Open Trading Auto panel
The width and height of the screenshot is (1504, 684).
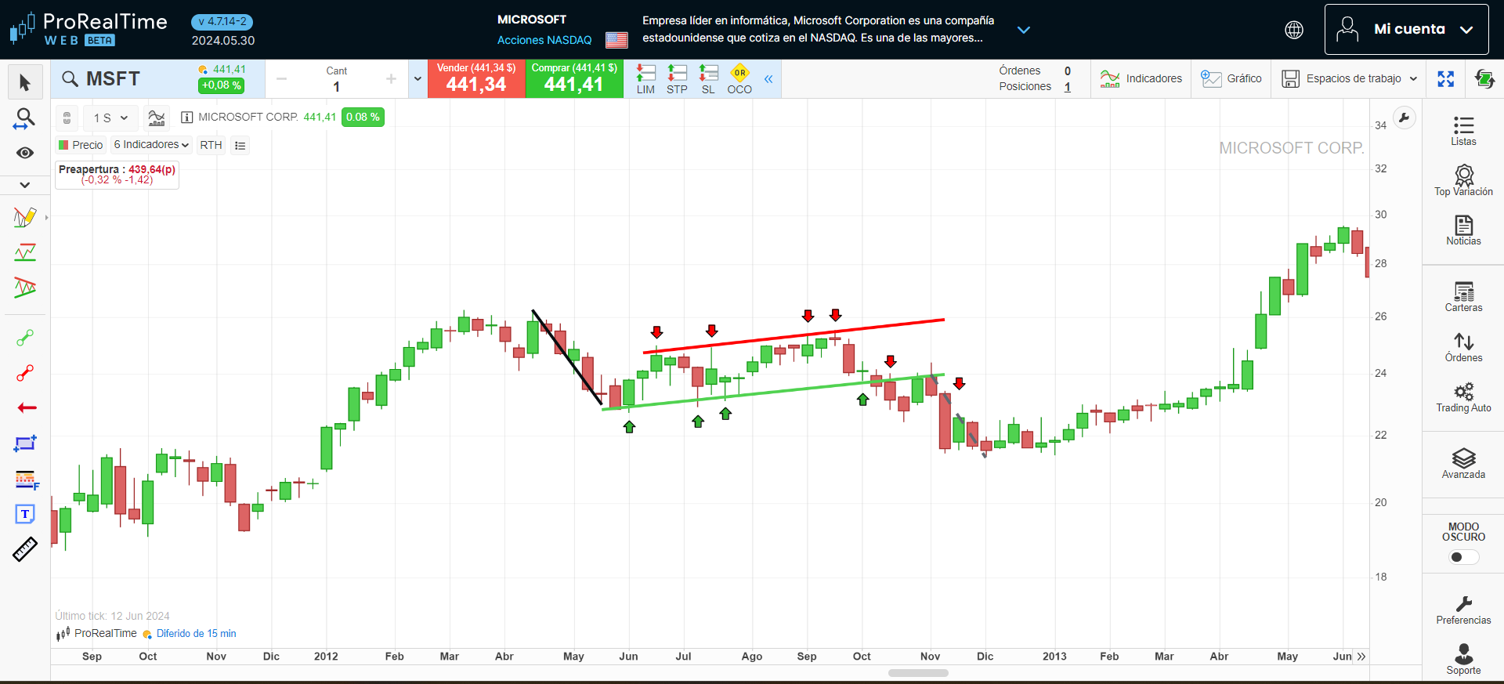pyautogui.click(x=1462, y=397)
